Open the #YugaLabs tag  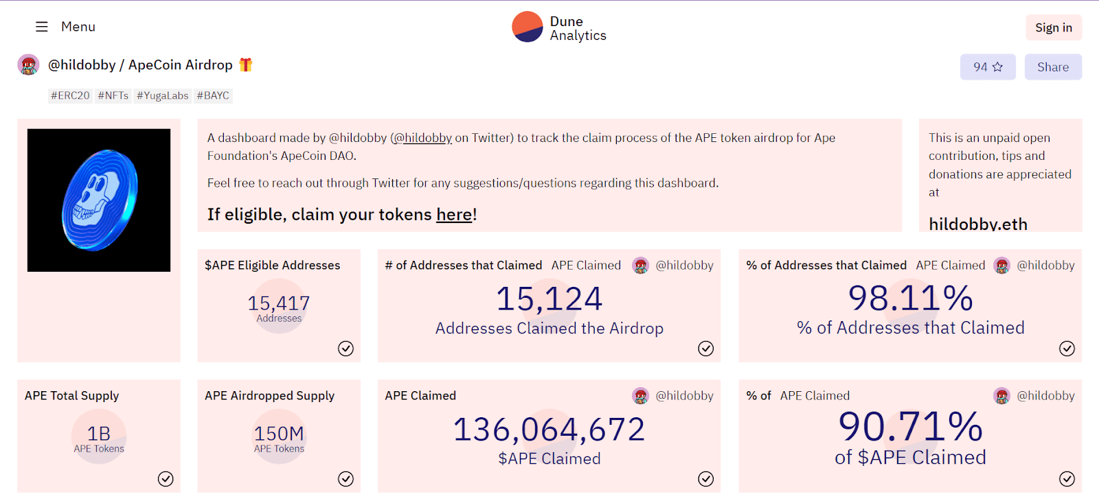[163, 95]
